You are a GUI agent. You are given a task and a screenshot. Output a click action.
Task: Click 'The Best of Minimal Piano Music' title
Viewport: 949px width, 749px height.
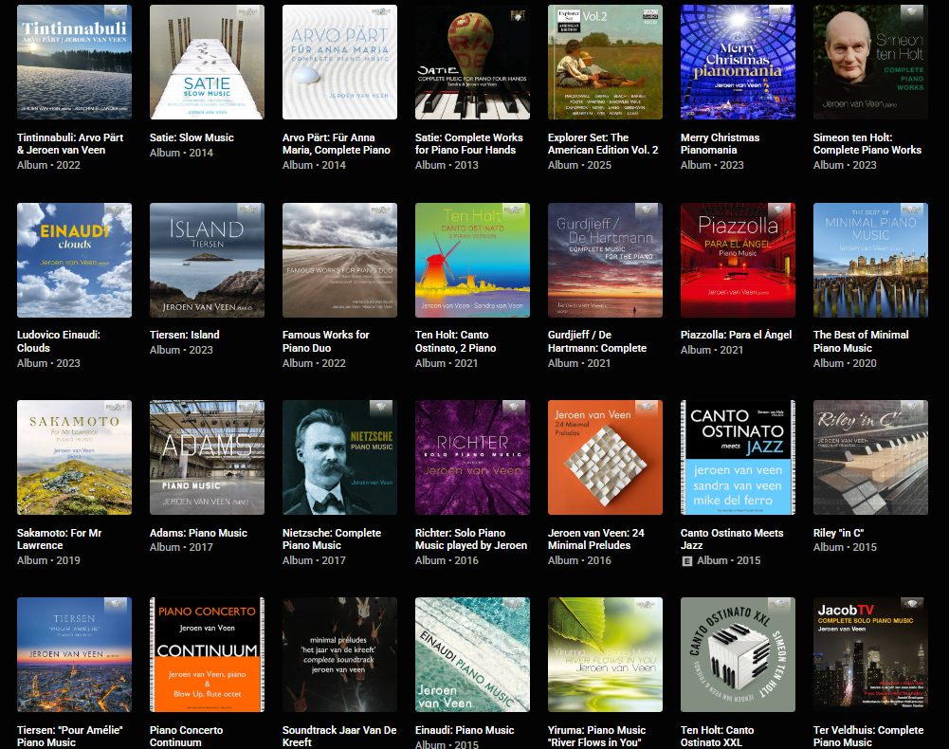(861, 341)
